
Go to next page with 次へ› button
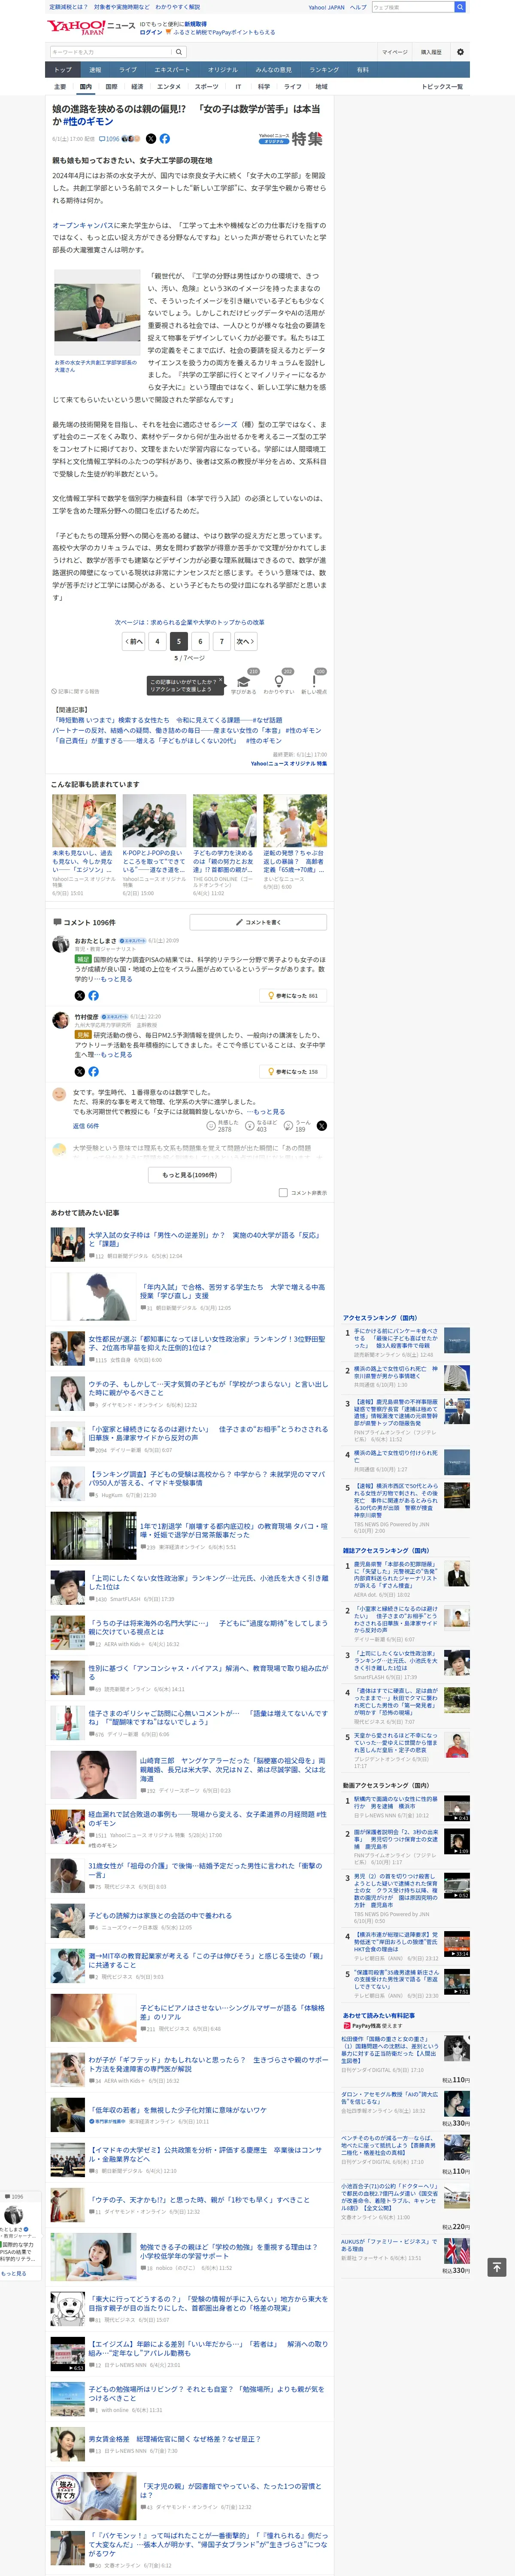click(245, 642)
